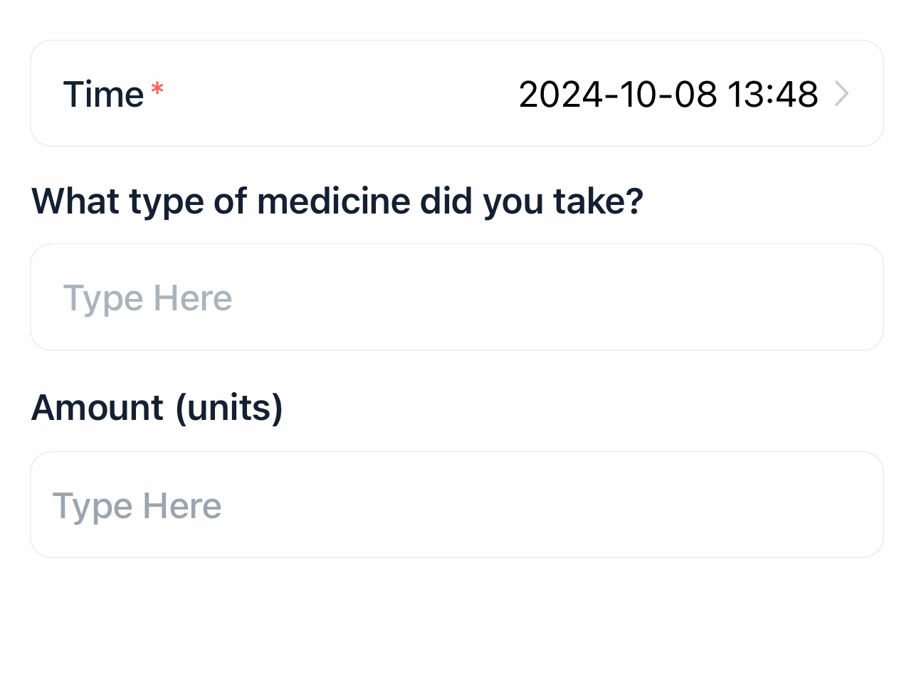Click 'Type Here' placeholder under Amount
Screen dimensions: 914x684
(137, 506)
